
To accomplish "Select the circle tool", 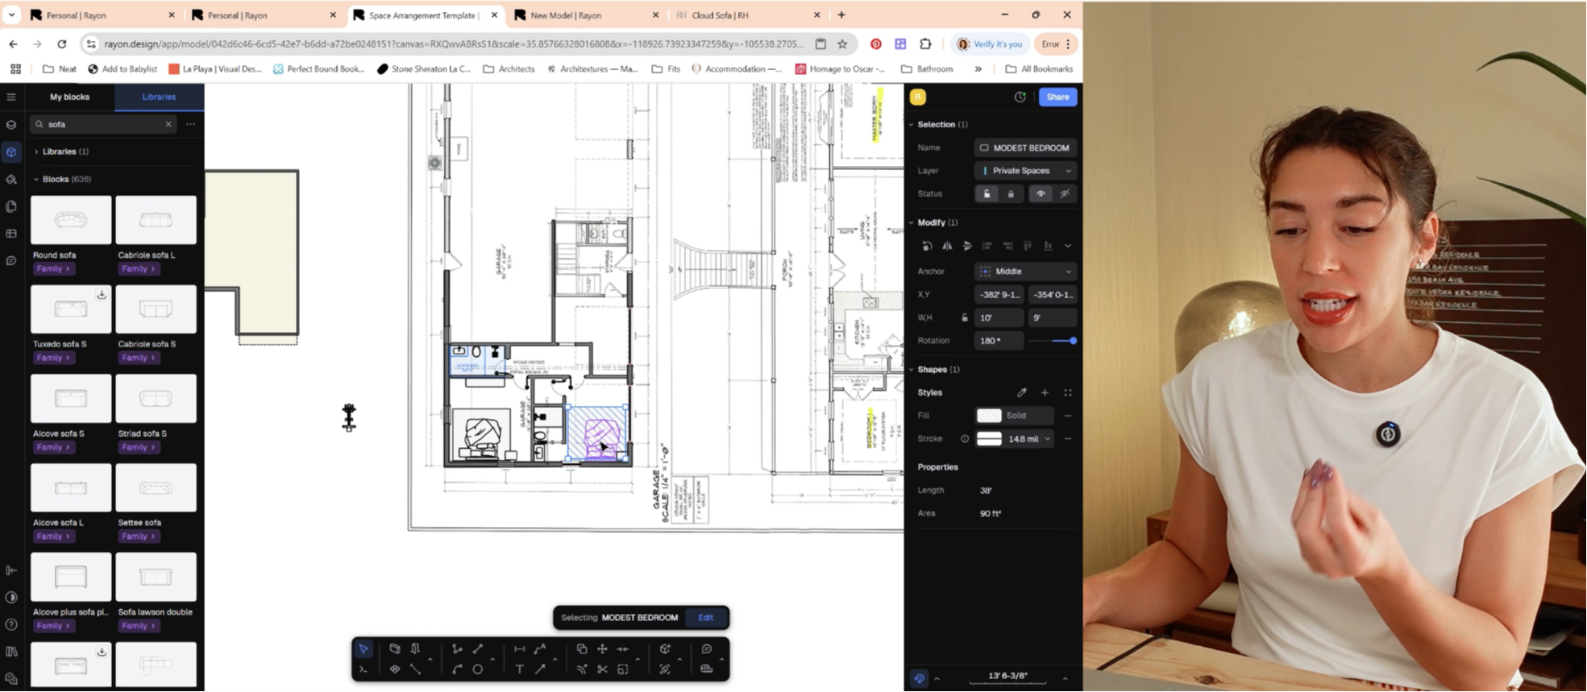I will (478, 669).
